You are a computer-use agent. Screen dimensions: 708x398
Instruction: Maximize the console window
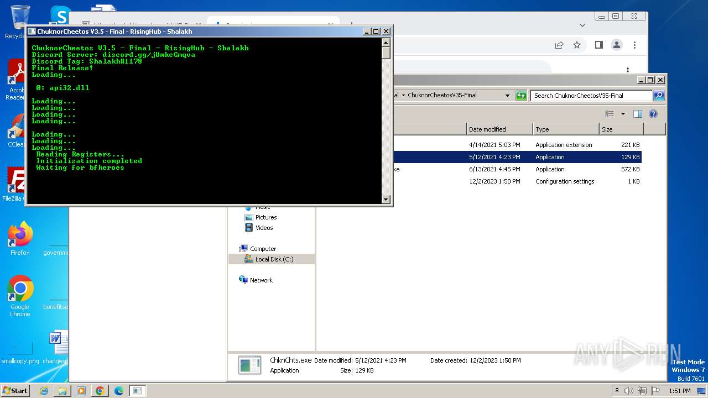(x=376, y=32)
